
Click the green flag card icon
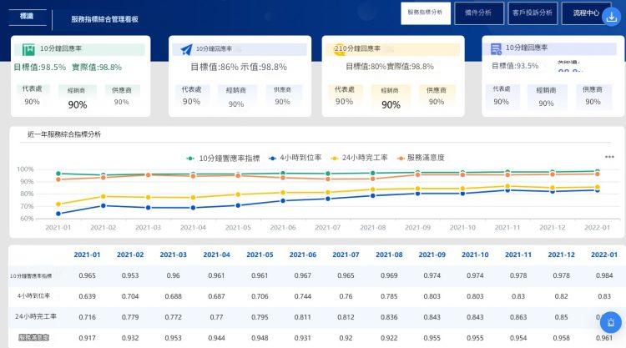pyautogui.click(x=29, y=49)
